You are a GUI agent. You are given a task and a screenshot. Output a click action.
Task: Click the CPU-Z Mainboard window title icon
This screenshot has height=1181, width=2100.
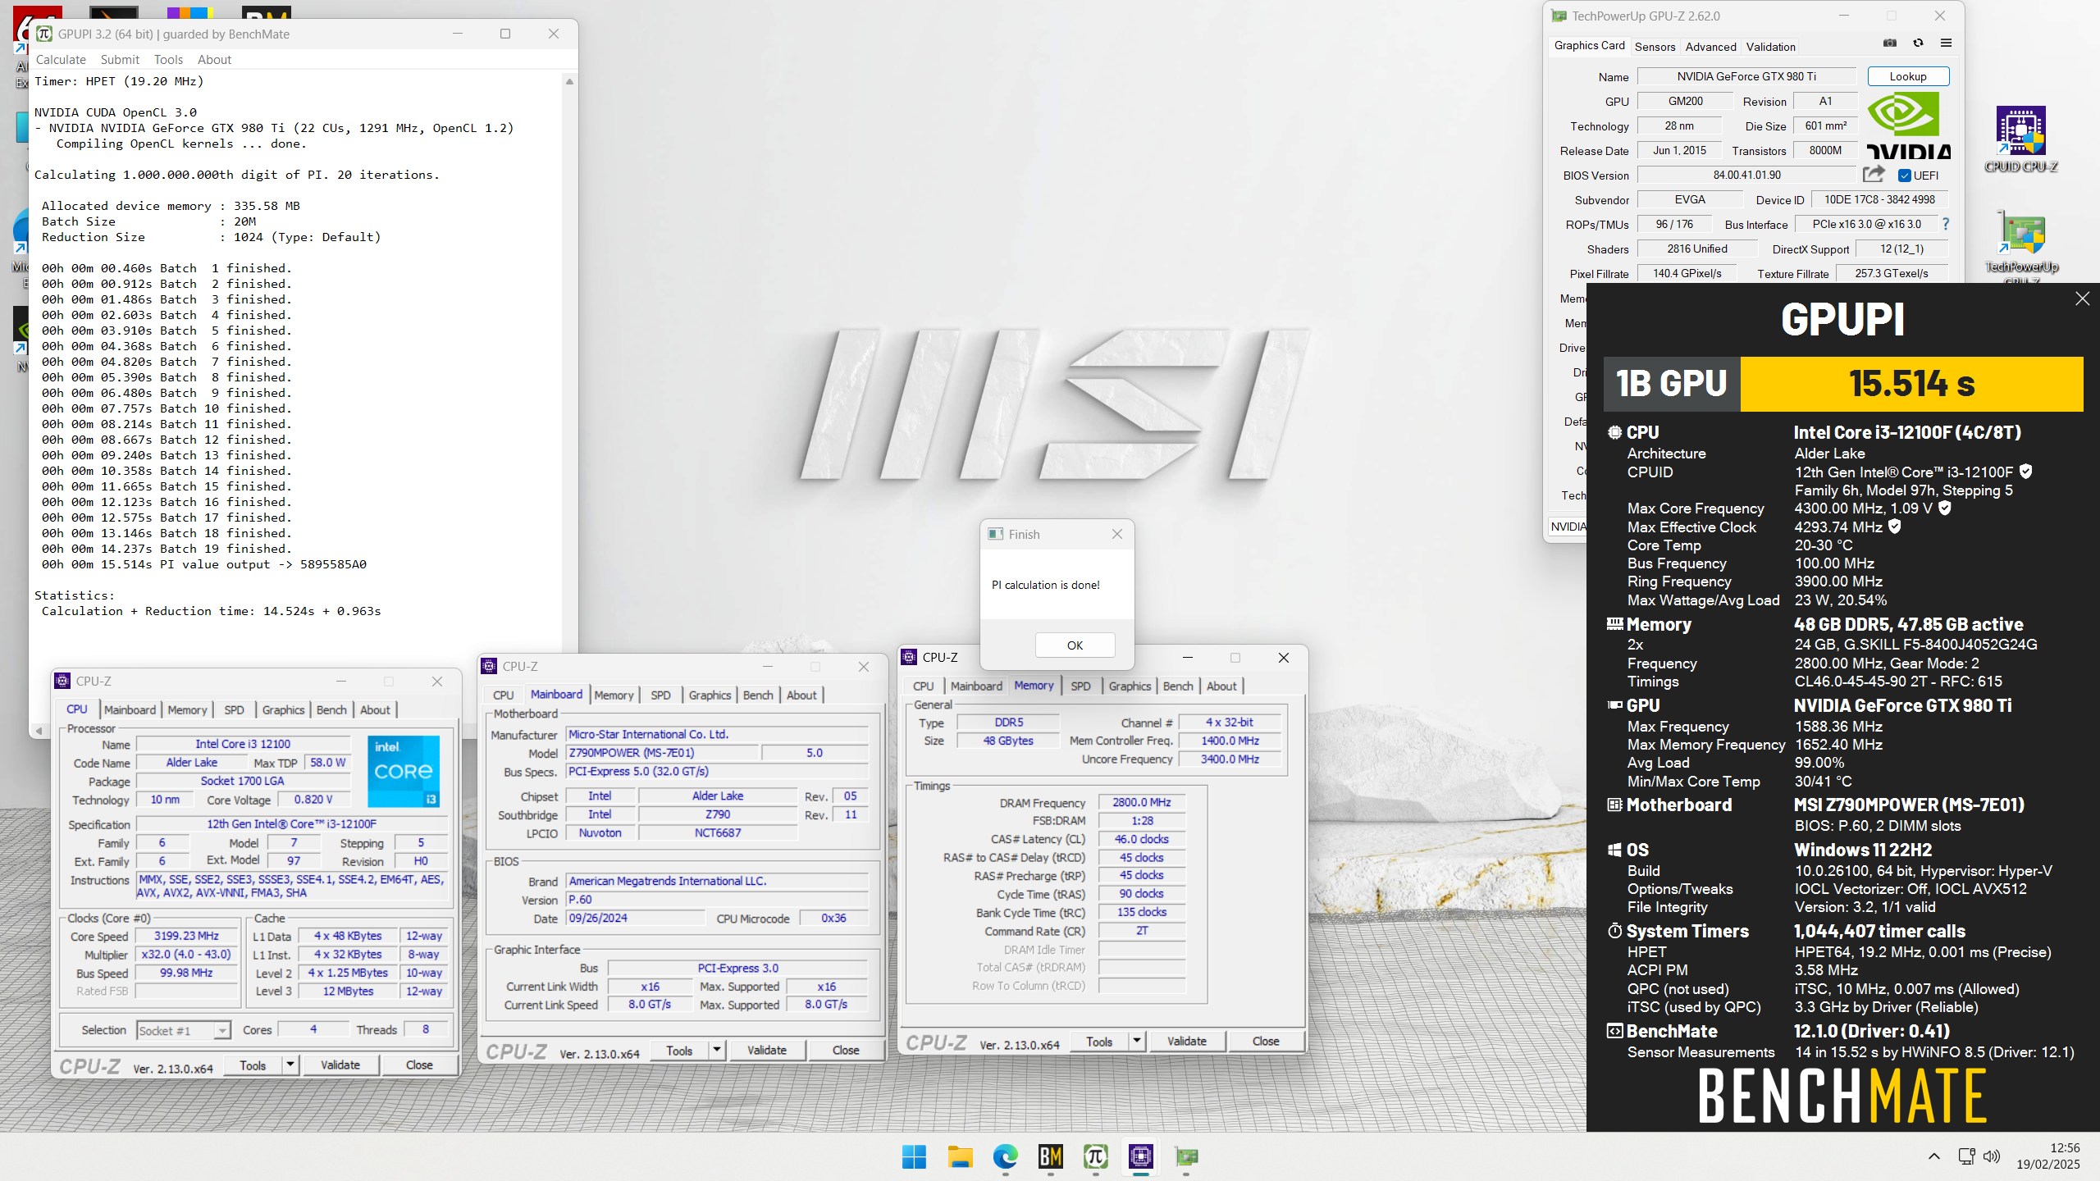pos(489,666)
